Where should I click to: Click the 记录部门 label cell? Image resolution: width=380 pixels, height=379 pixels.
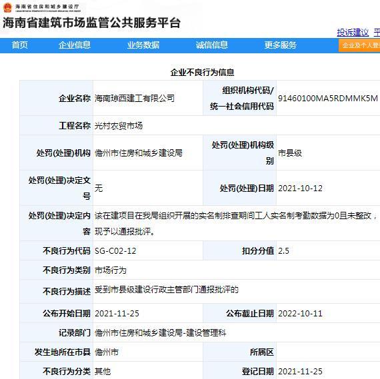click(57, 333)
